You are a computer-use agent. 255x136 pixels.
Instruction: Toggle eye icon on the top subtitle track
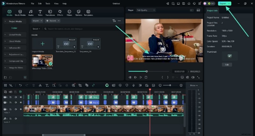(21, 97)
